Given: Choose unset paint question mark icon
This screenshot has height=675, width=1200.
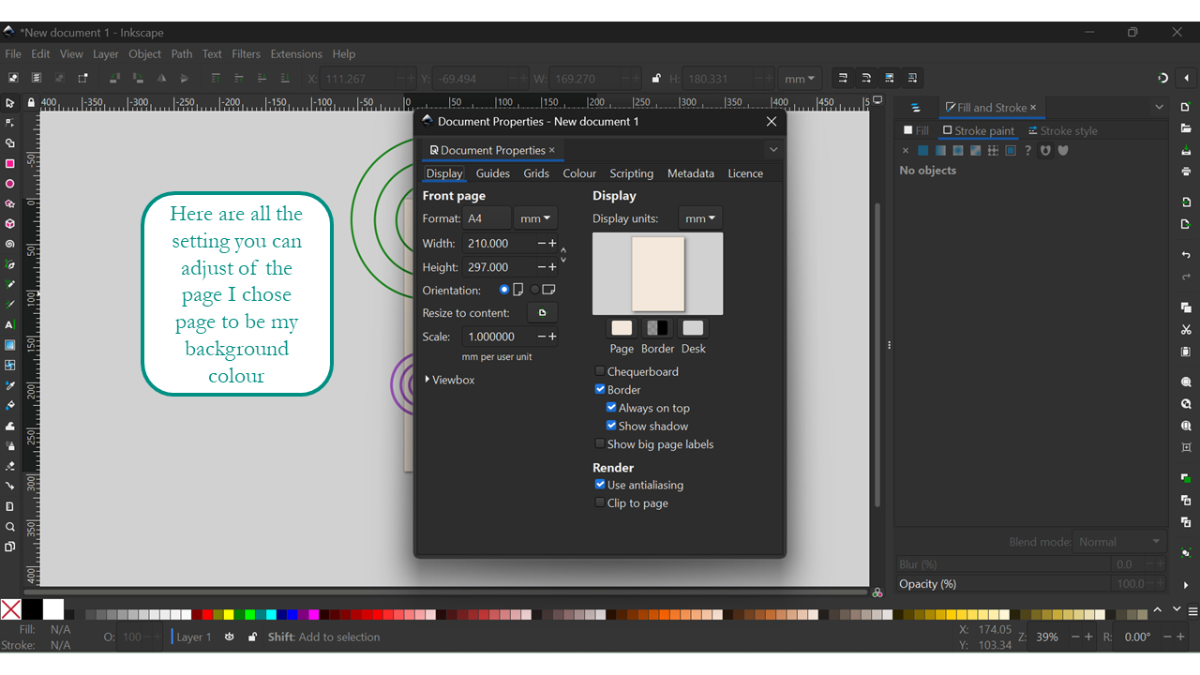Looking at the screenshot, I should pyautogui.click(x=1027, y=150).
